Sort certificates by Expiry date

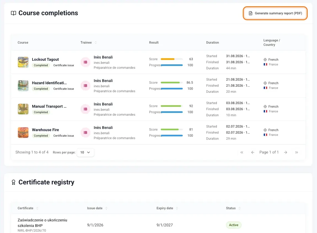point(177,208)
